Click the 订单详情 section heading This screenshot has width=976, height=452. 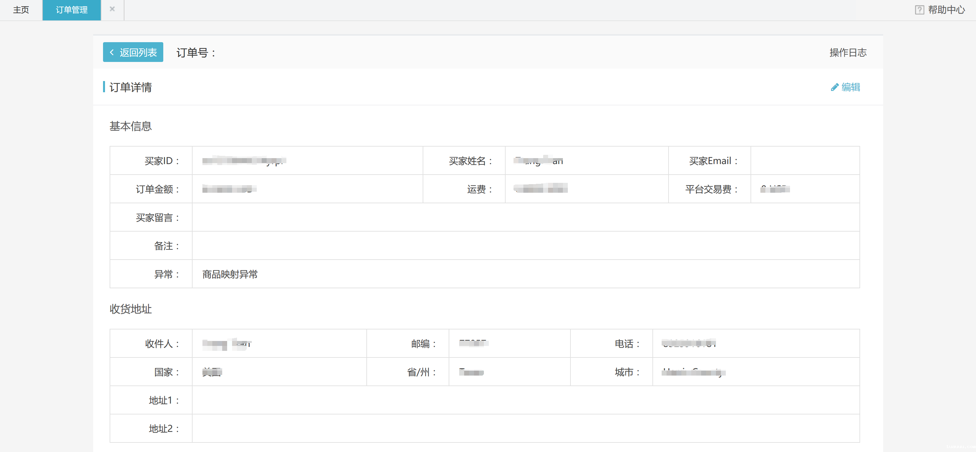click(130, 87)
